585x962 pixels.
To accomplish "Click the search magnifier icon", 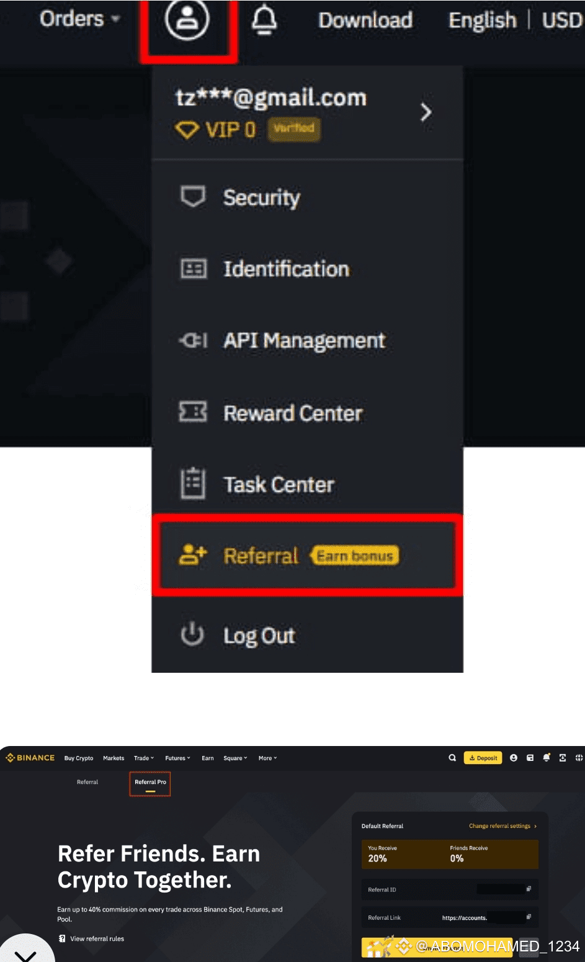I will (452, 758).
